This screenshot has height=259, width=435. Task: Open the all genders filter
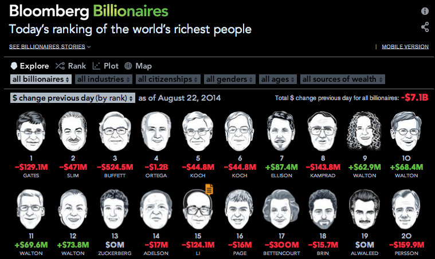(x=229, y=79)
